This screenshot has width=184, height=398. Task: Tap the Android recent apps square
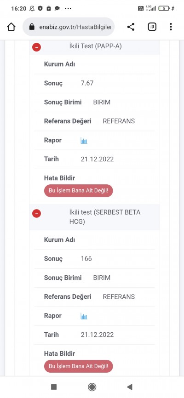[x=54, y=387]
